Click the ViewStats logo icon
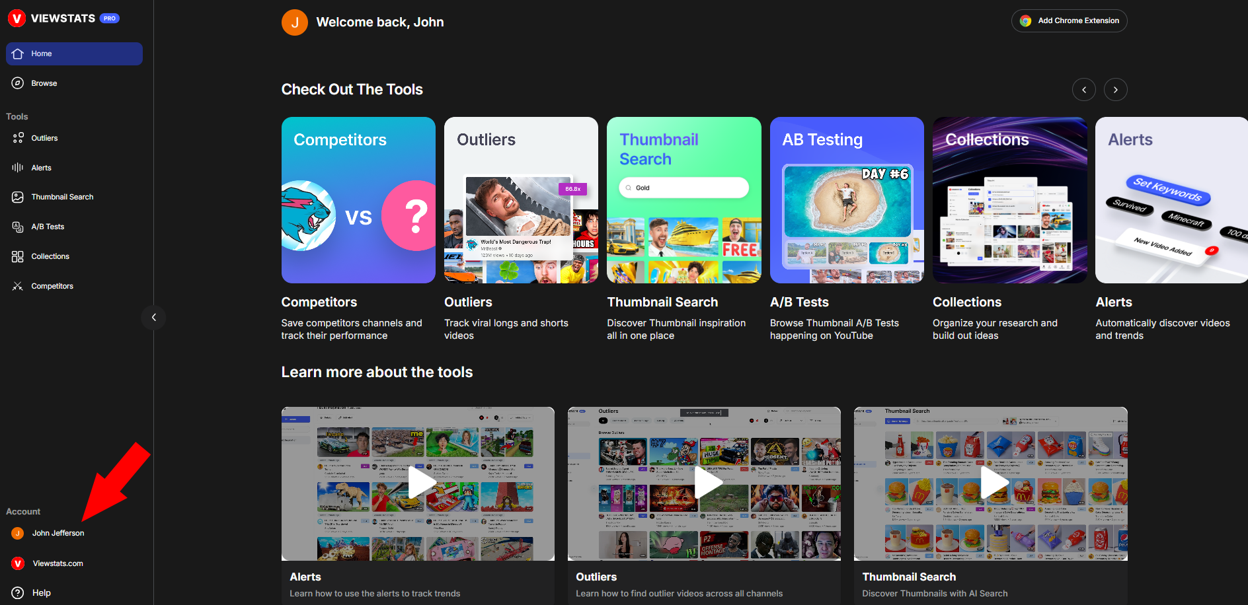 [17, 18]
